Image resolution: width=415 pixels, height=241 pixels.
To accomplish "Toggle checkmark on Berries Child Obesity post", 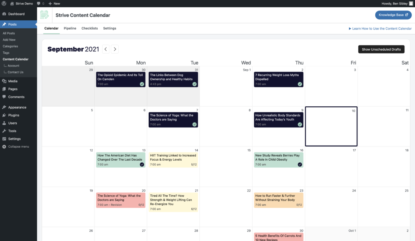I will pyautogui.click(x=299, y=164).
